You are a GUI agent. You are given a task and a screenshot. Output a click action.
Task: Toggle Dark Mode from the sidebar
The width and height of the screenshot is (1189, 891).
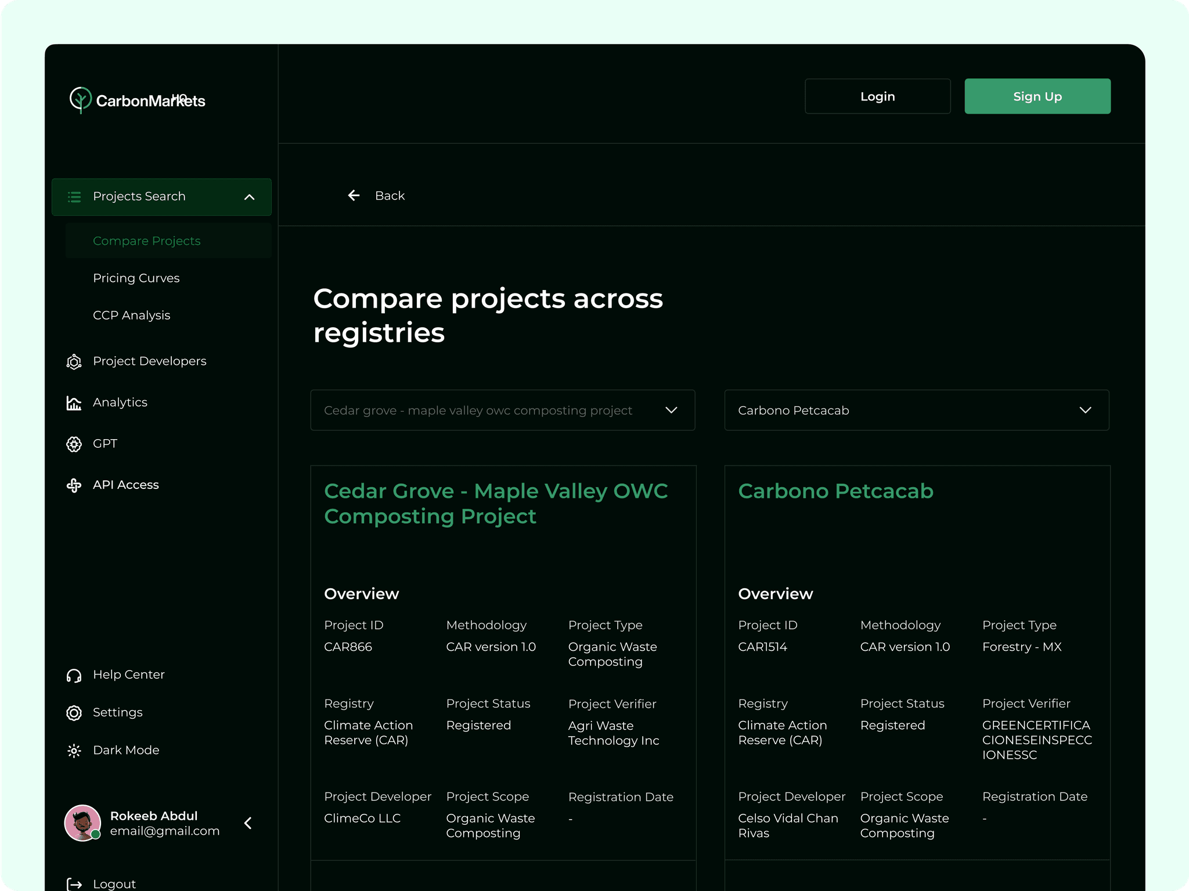(x=125, y=750)
